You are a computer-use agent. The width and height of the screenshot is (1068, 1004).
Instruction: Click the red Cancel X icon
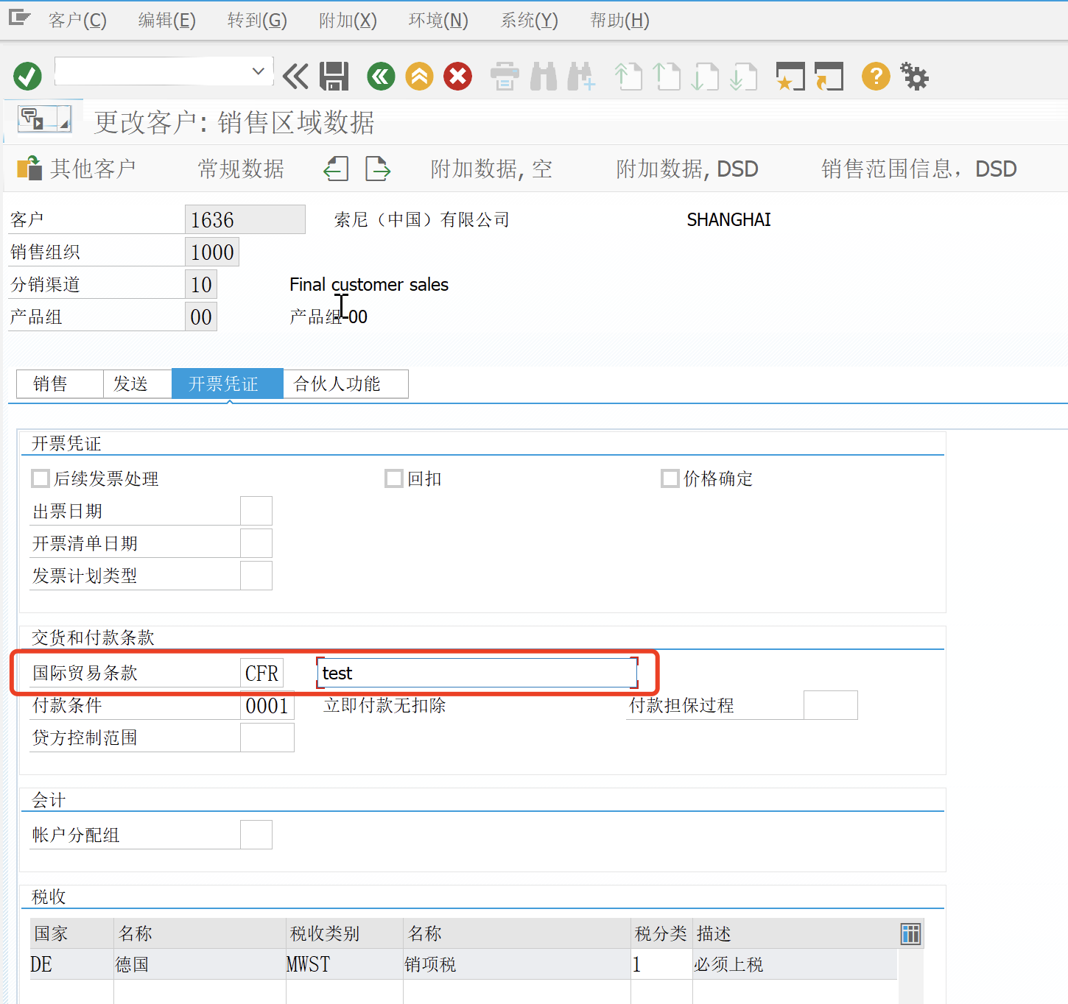pos(457,77)
